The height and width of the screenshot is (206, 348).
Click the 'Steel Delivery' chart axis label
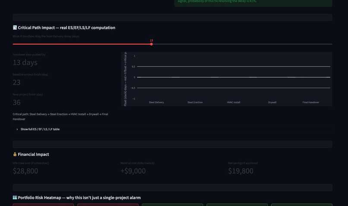pyautogui.click(x=156, y=102)
